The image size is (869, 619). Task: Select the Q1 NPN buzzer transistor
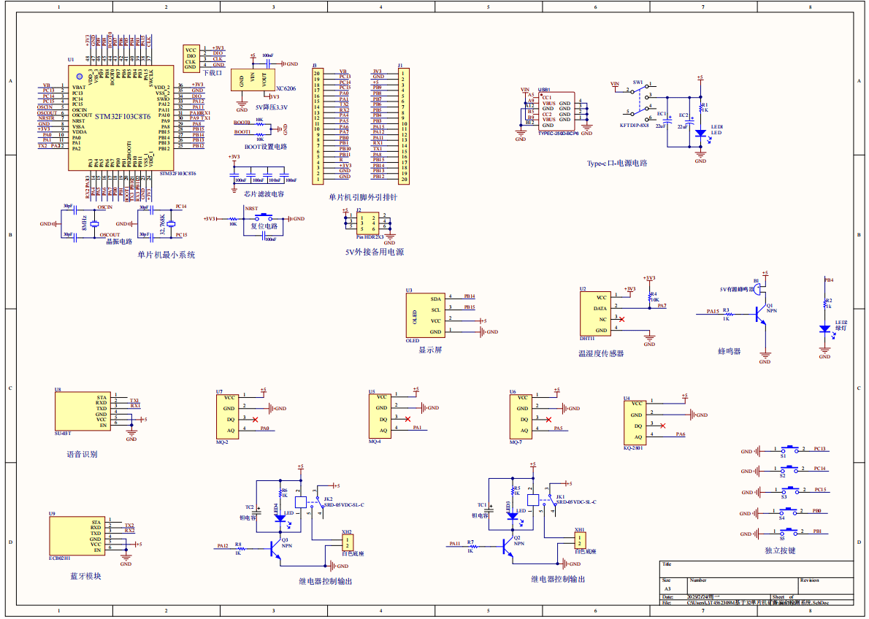click(x=762, y=312)
